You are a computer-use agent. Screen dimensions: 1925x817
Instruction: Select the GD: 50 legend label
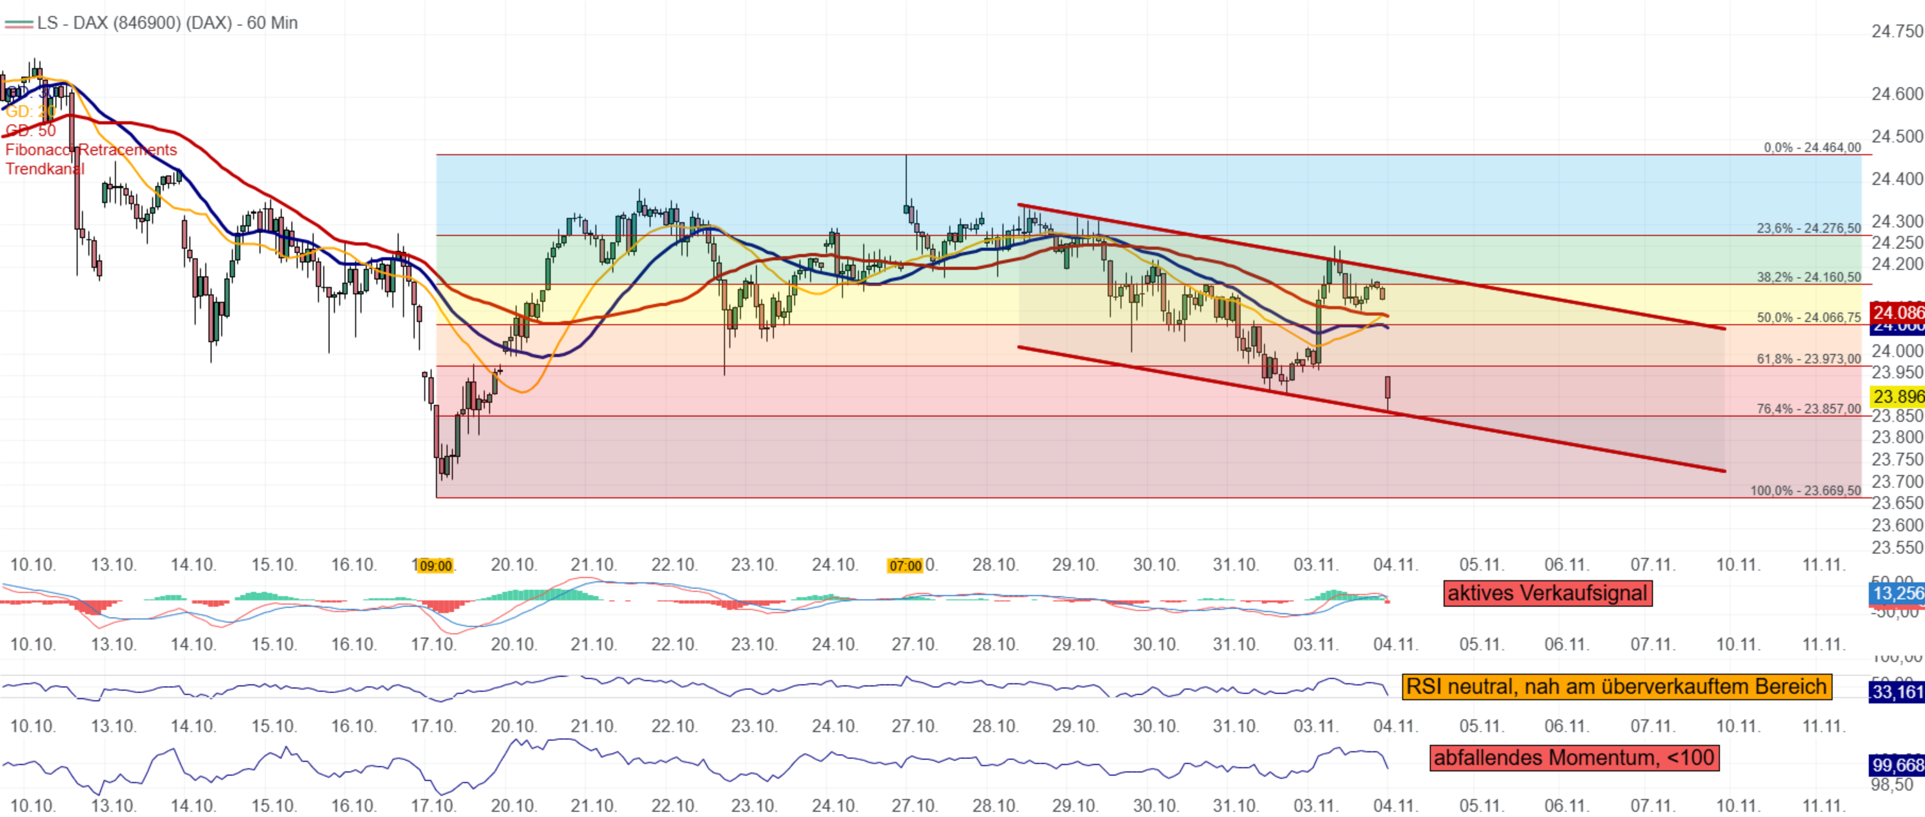31,131
